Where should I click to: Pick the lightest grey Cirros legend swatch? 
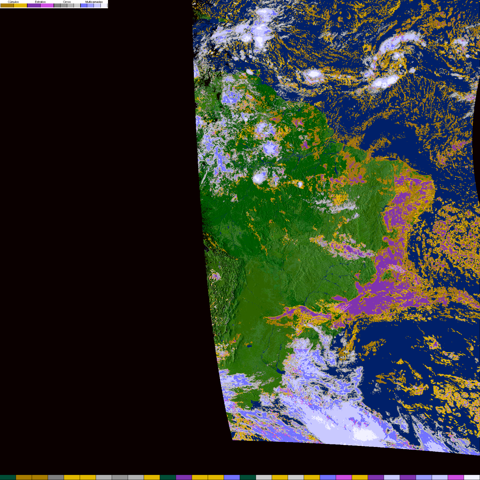(77, 5)
